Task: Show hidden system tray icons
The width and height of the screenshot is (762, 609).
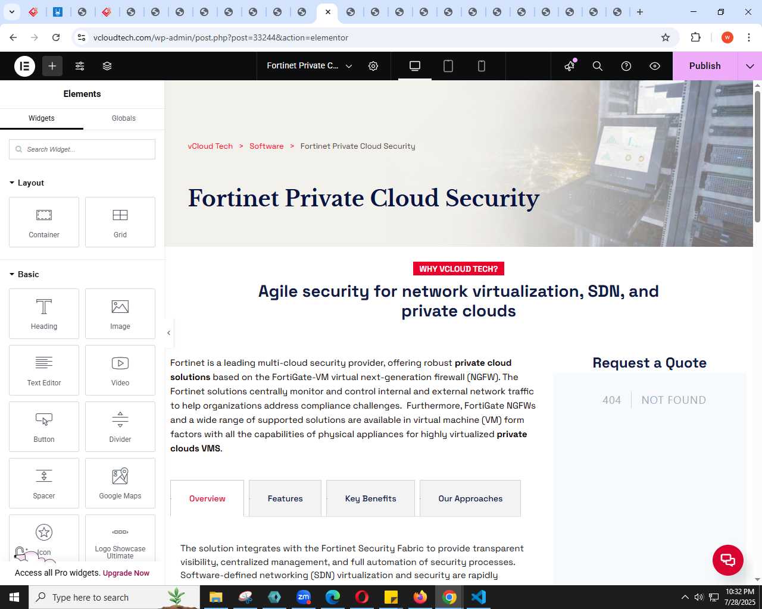Action: click(685, 597)
